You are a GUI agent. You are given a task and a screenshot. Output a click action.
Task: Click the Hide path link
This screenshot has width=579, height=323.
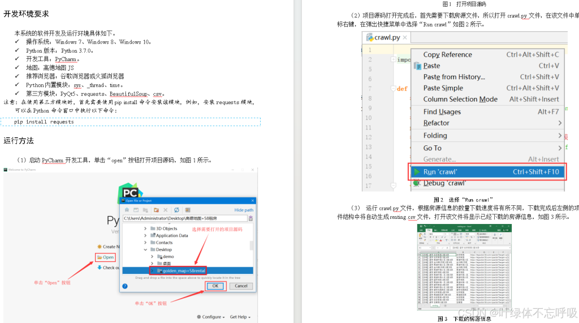244,210
